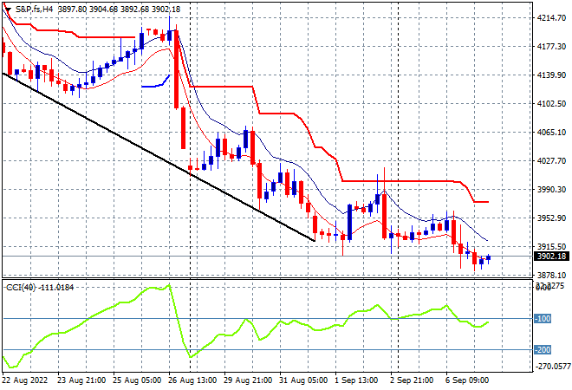Image resolution: width=572 pixels, height=390 pixels.
Task: Click the 26 Aug 13:00 time label
Action: click(192, 380)
